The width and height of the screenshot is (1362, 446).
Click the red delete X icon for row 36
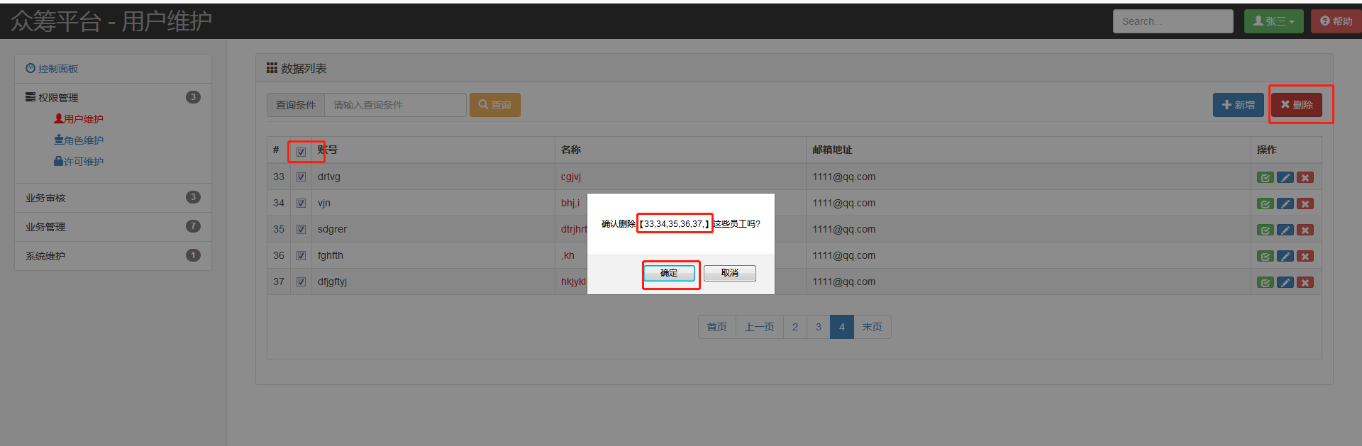click(x=1305, y=256)
